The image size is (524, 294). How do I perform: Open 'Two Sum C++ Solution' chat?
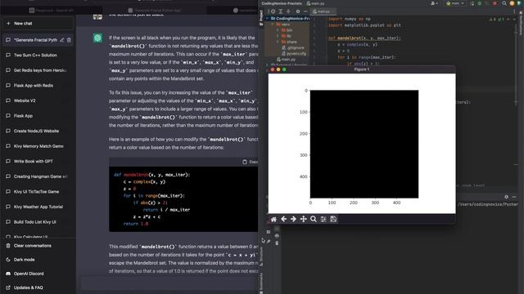point(38,55)
